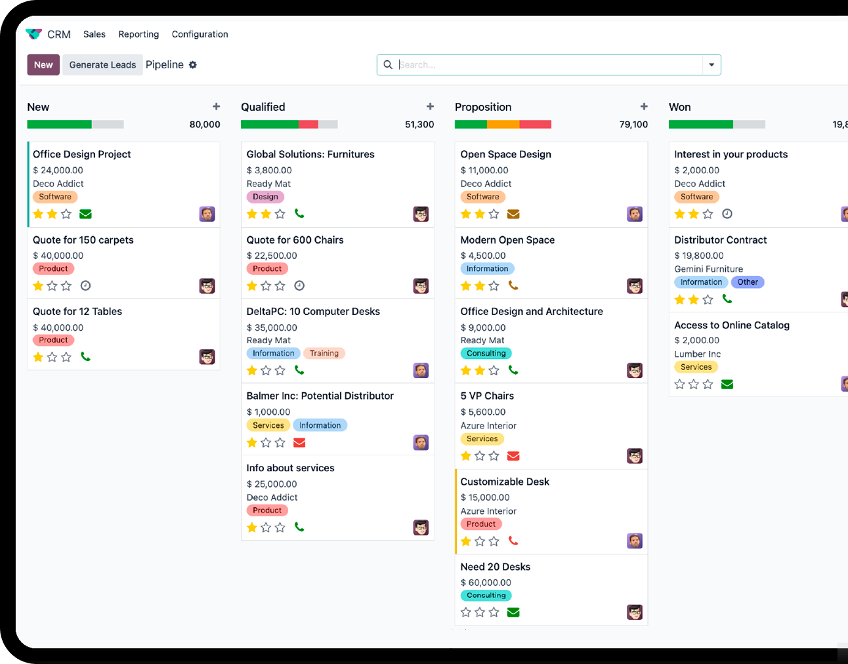The image size is (848, 664).
Task: Click the CRM app logo icon
Action: [x=33, y=34]
